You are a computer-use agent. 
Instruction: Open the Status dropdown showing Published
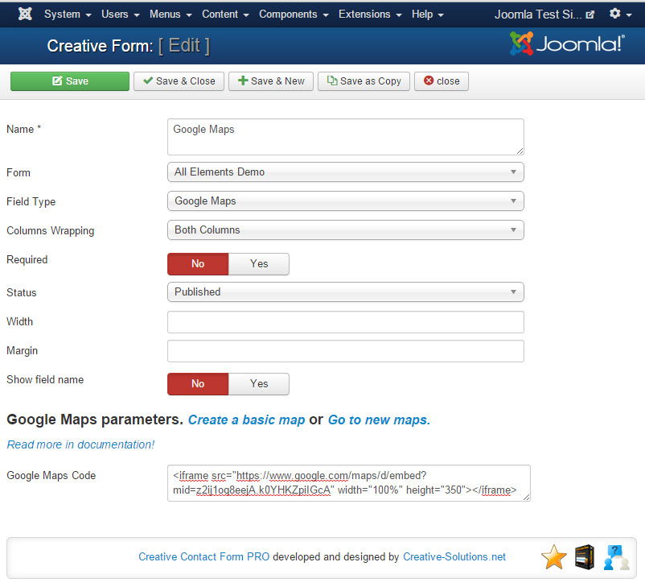pos(346,292)
